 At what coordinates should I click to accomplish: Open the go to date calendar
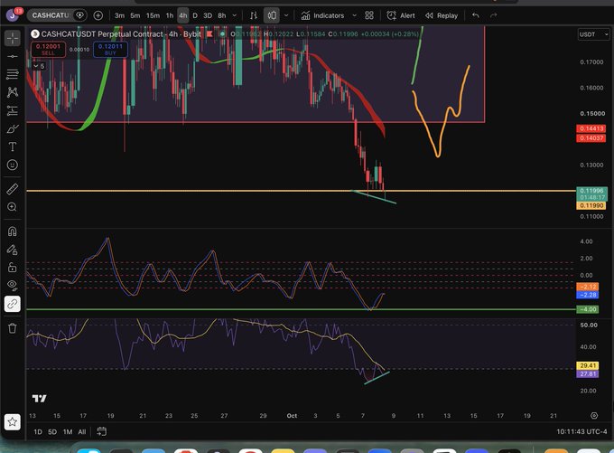coord(101,432)
